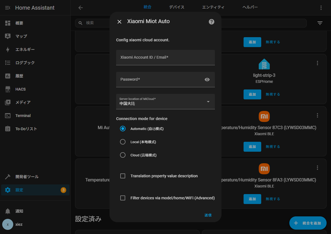331x234 pixels.
Task: Open HACS in the sidebar menu
Action: point(35,89)
